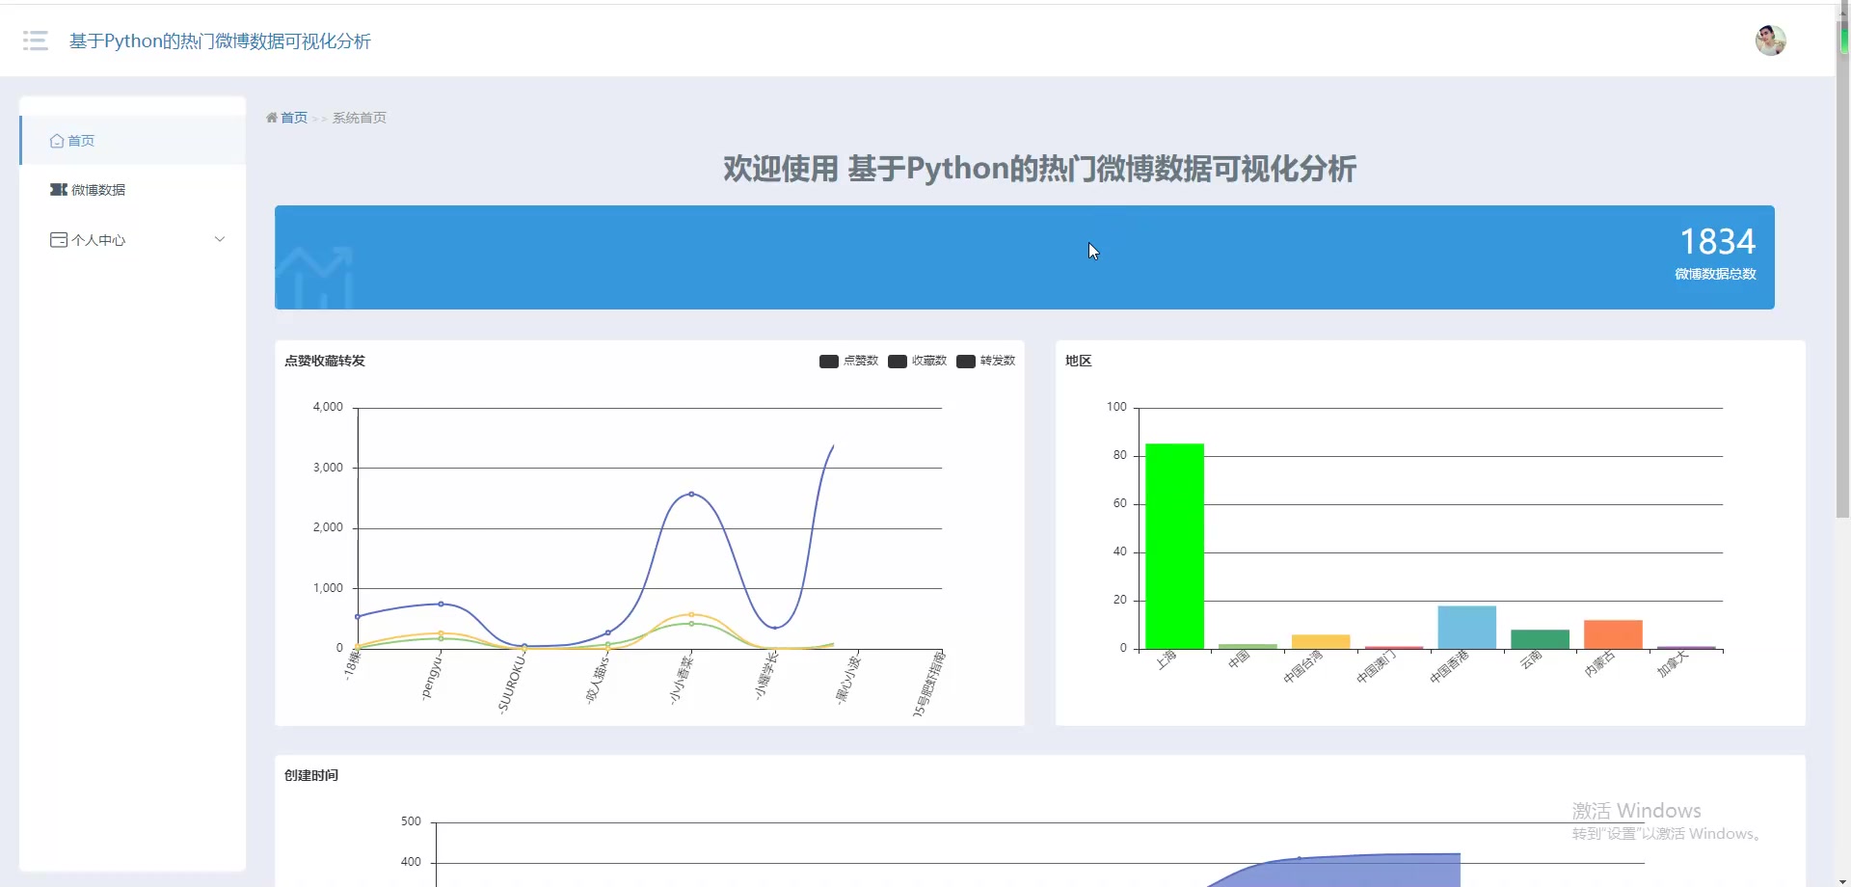Click the app title 基于Python的热门微博数据可视化分析 in header
This screenshot has width=1851, height=887.
pyautogui.click(x=220, y=41)
